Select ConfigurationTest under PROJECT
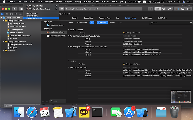The width and height of the screenshot is (193, 120). 55,25
